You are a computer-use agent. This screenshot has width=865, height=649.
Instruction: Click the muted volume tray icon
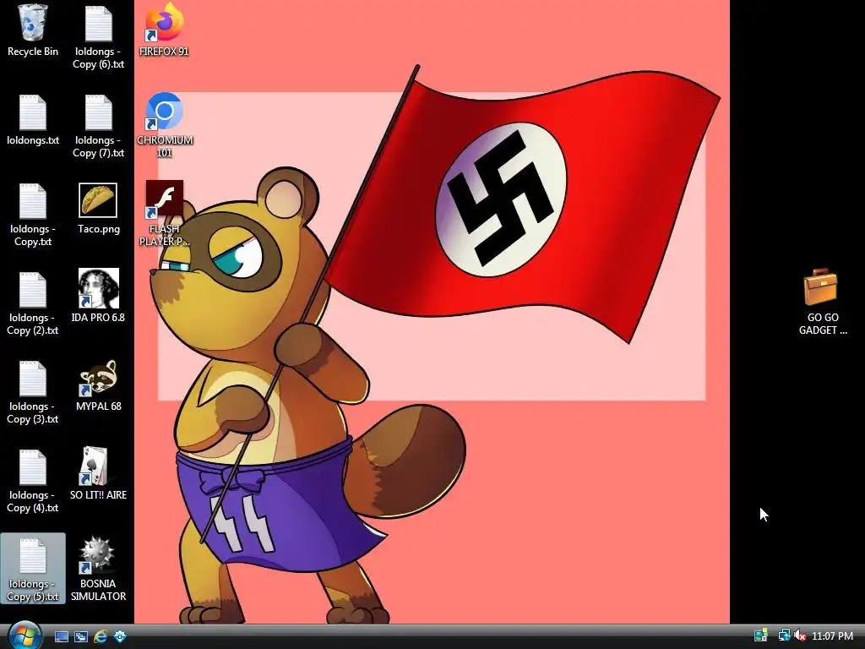pos(800,635)
